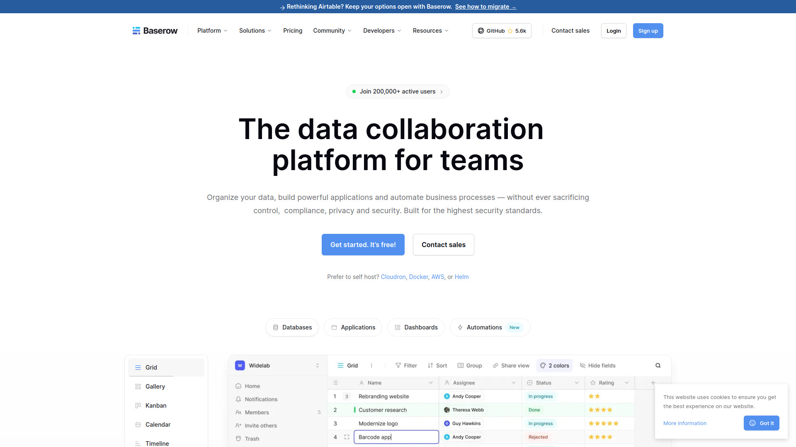The height and width of the screenshot is (447, 796).
Task: Switch to Dashboards tab
Action: tap(416, 327)
